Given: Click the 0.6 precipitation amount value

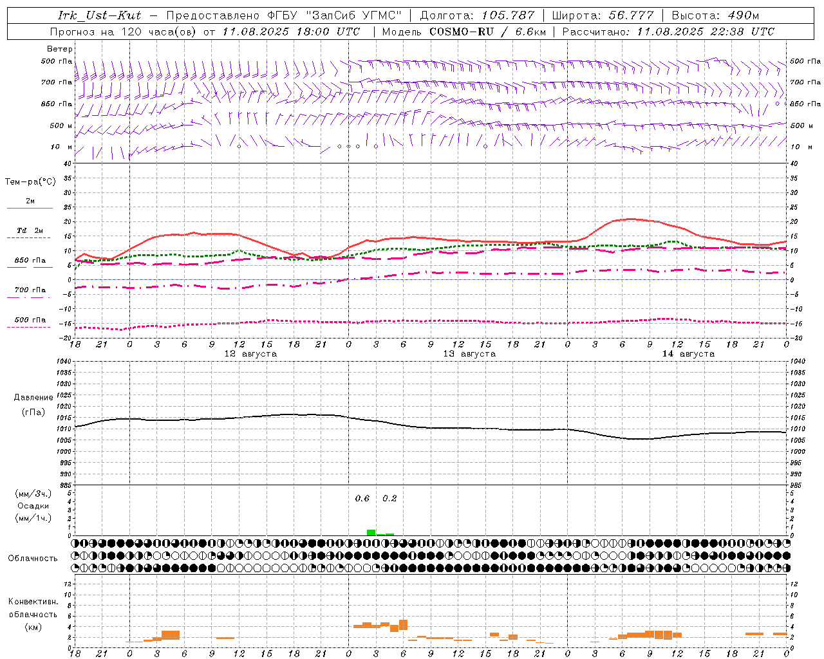Looking at the screenshot, I should tap(362, 499).
